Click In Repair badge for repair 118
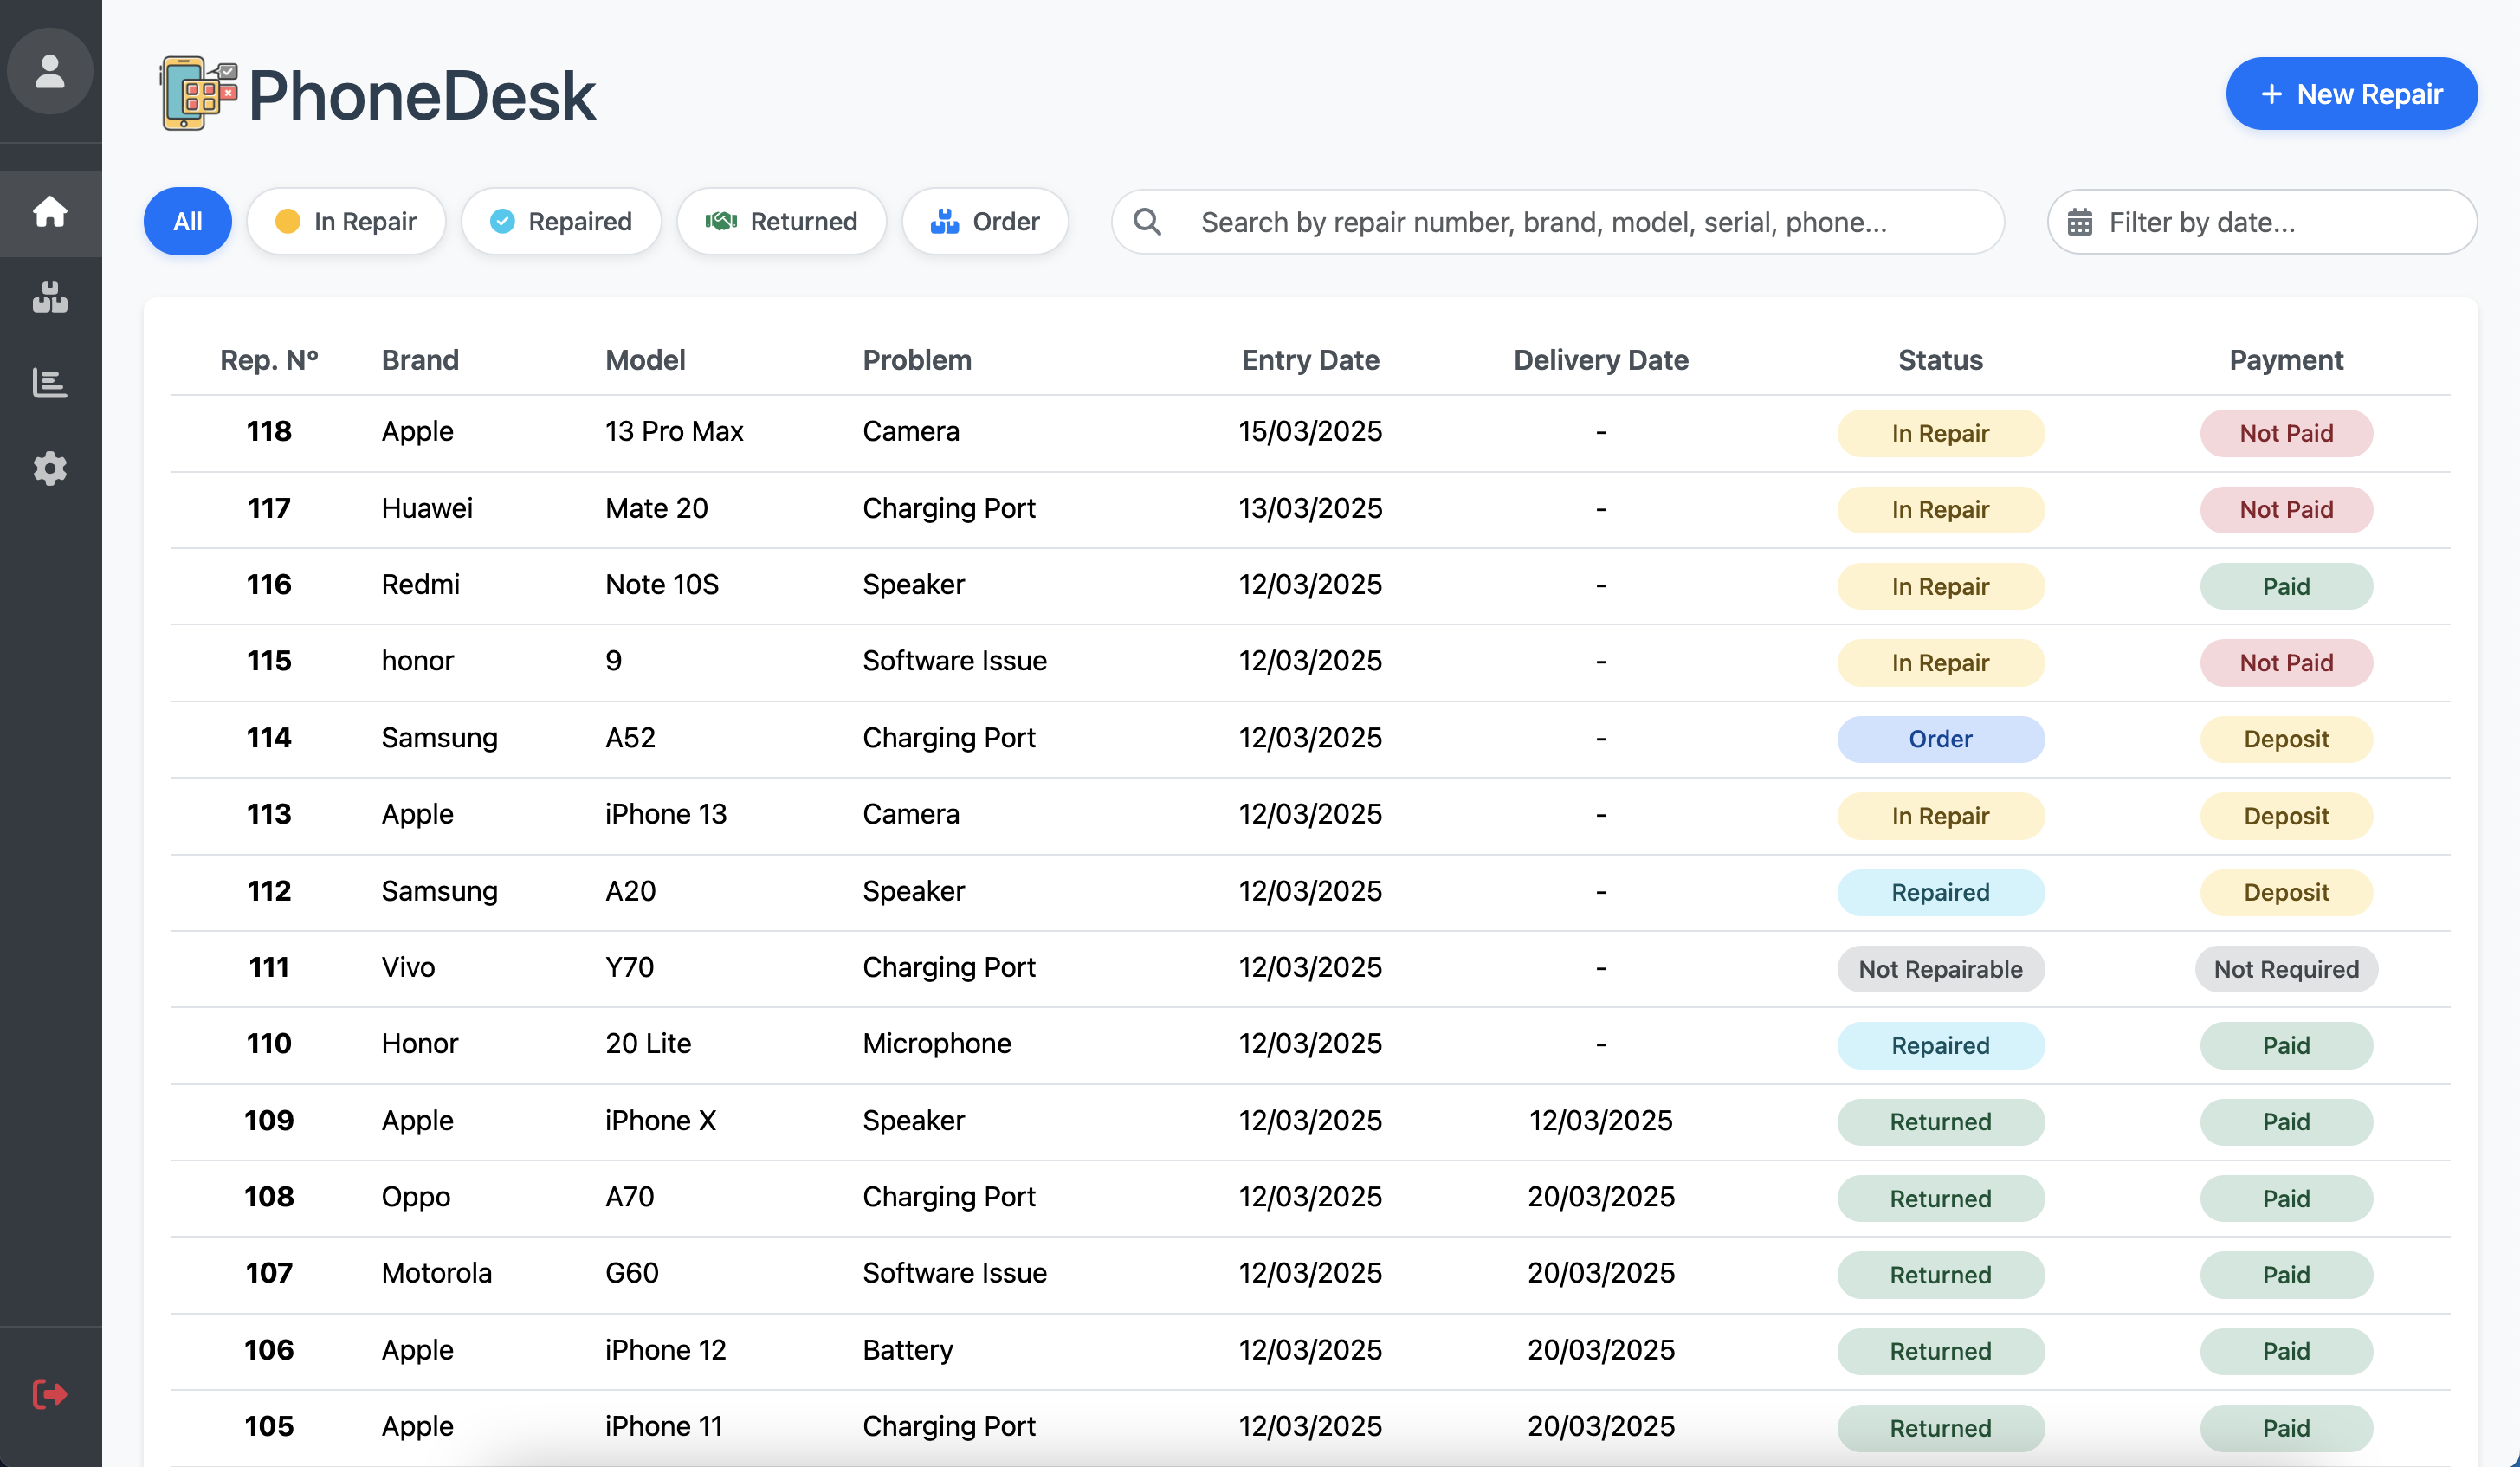 1940,433
